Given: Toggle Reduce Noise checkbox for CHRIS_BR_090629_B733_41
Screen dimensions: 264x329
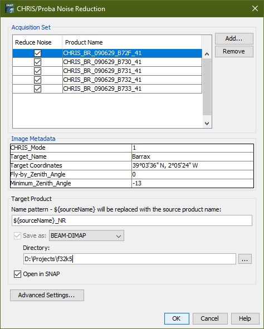Looking at the screenshot, I should [37, 89].
